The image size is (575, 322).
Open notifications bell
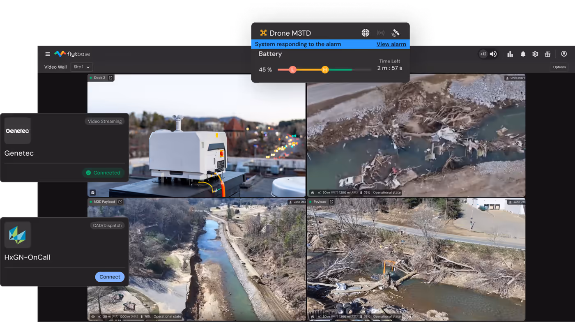(523, 54)
